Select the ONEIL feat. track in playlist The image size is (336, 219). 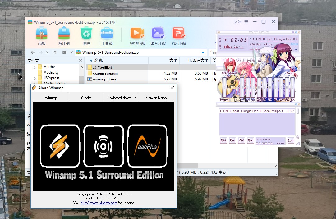(x=257, y=111)
